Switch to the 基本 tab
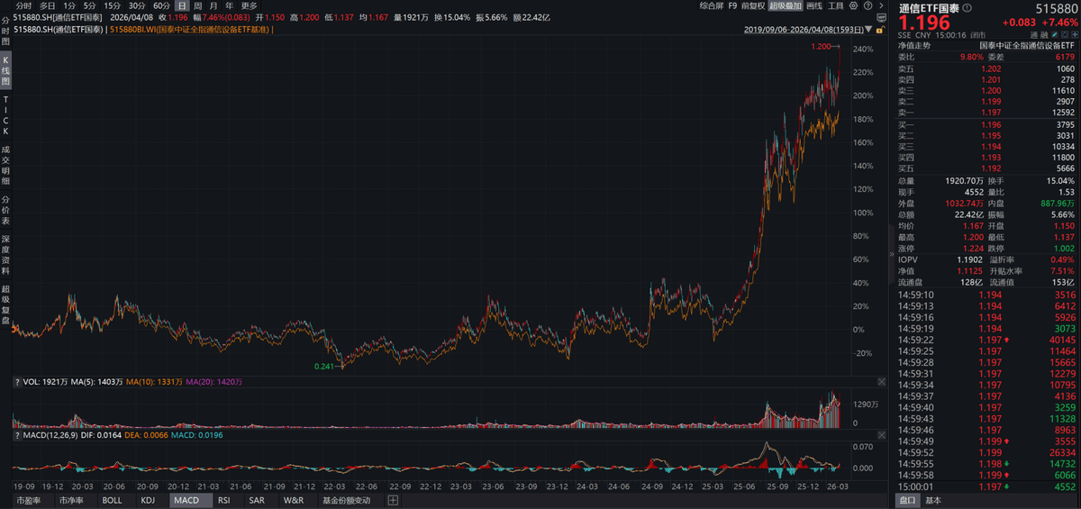Viewport: 1081px width, 509px height. point(933,500)
